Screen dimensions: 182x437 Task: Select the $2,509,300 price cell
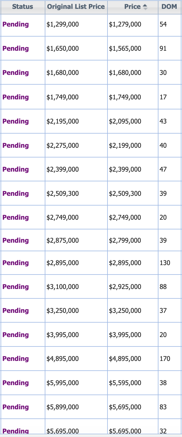133,193
